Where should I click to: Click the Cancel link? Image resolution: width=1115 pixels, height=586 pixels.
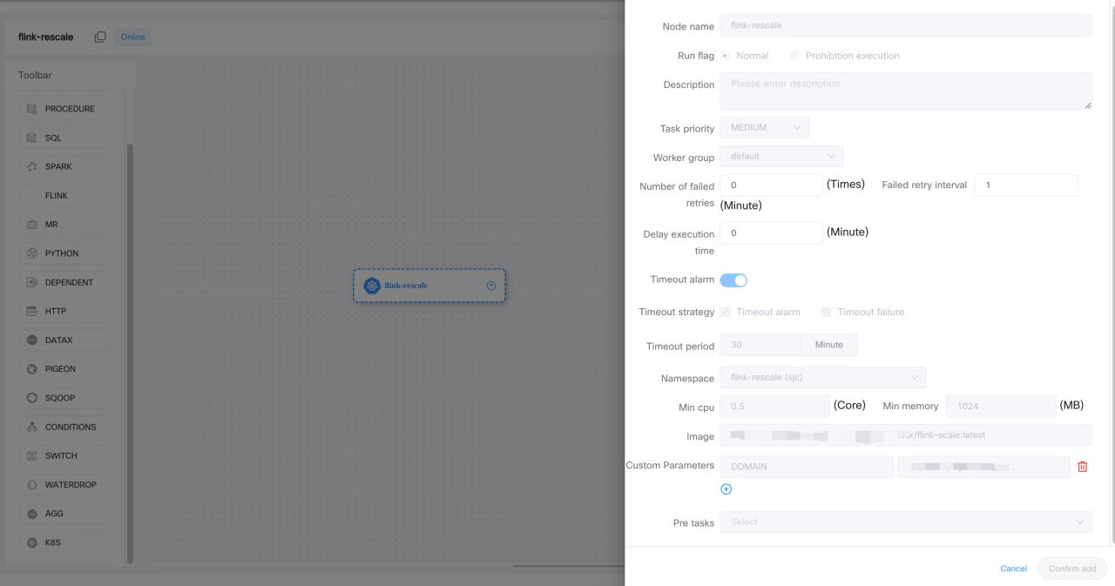coord(1013,569)
